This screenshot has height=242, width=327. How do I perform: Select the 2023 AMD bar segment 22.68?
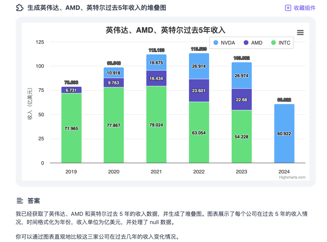[242, 99]
